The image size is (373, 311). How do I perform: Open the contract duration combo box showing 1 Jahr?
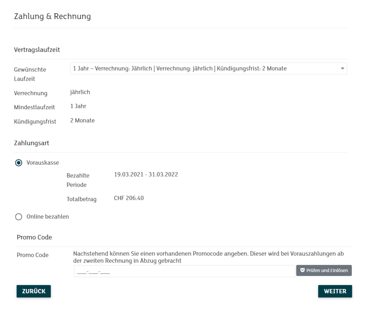[x=203, y=68]
